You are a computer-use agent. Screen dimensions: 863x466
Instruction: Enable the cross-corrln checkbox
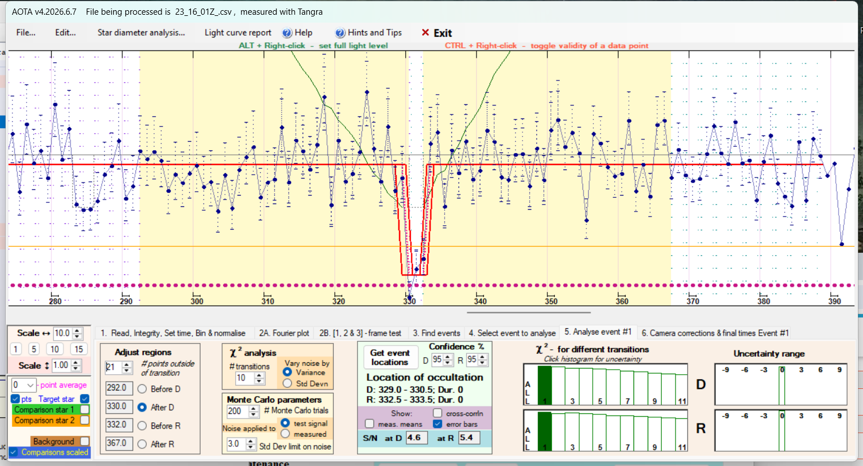pyautogui.click(x=437, y=413)
